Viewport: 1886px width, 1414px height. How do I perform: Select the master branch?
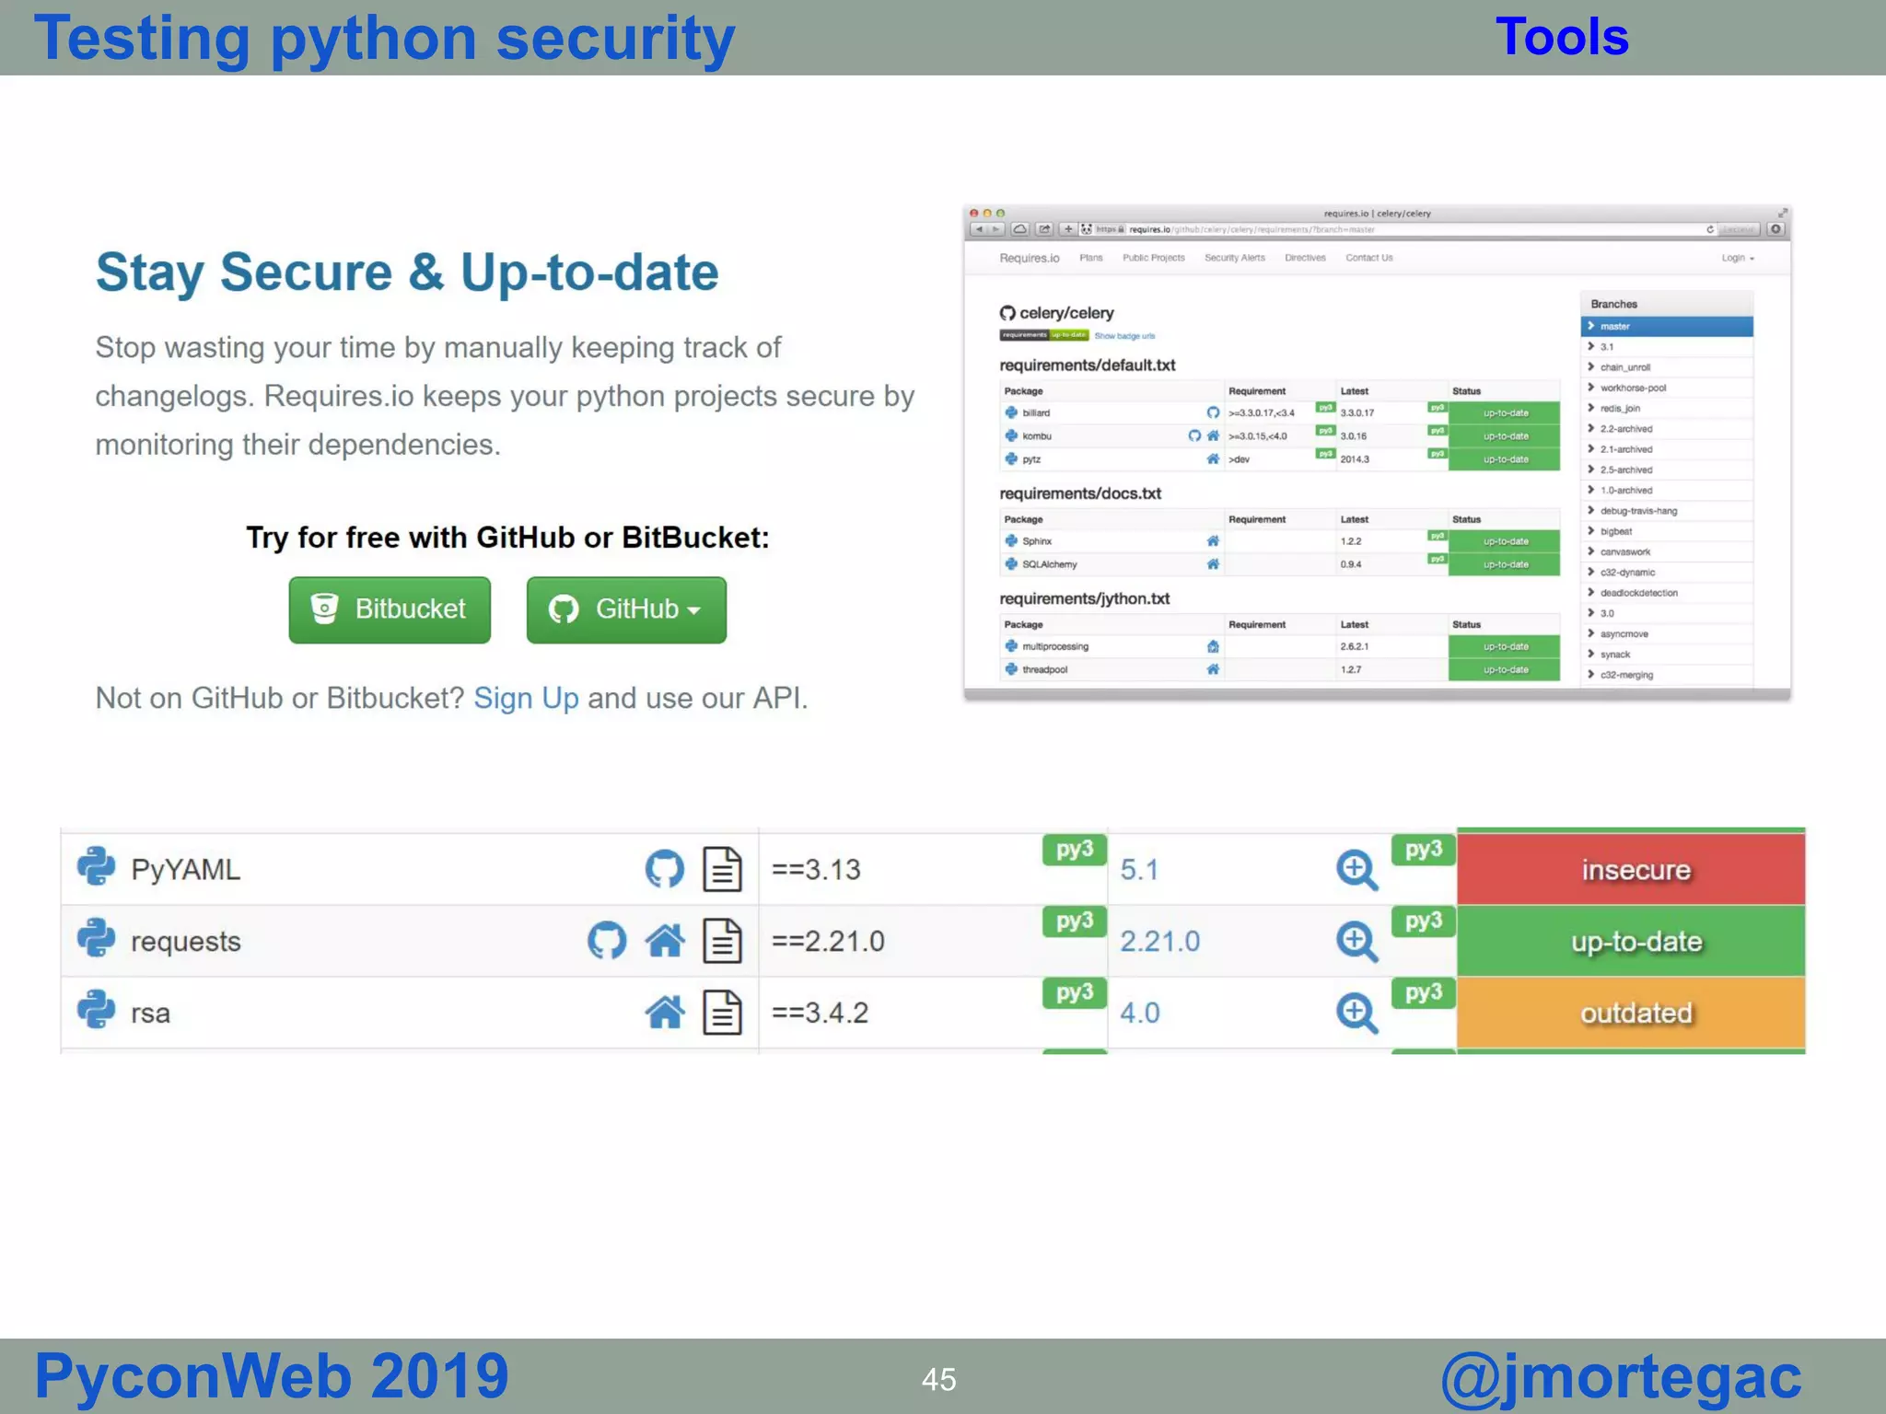point(1667,326)
